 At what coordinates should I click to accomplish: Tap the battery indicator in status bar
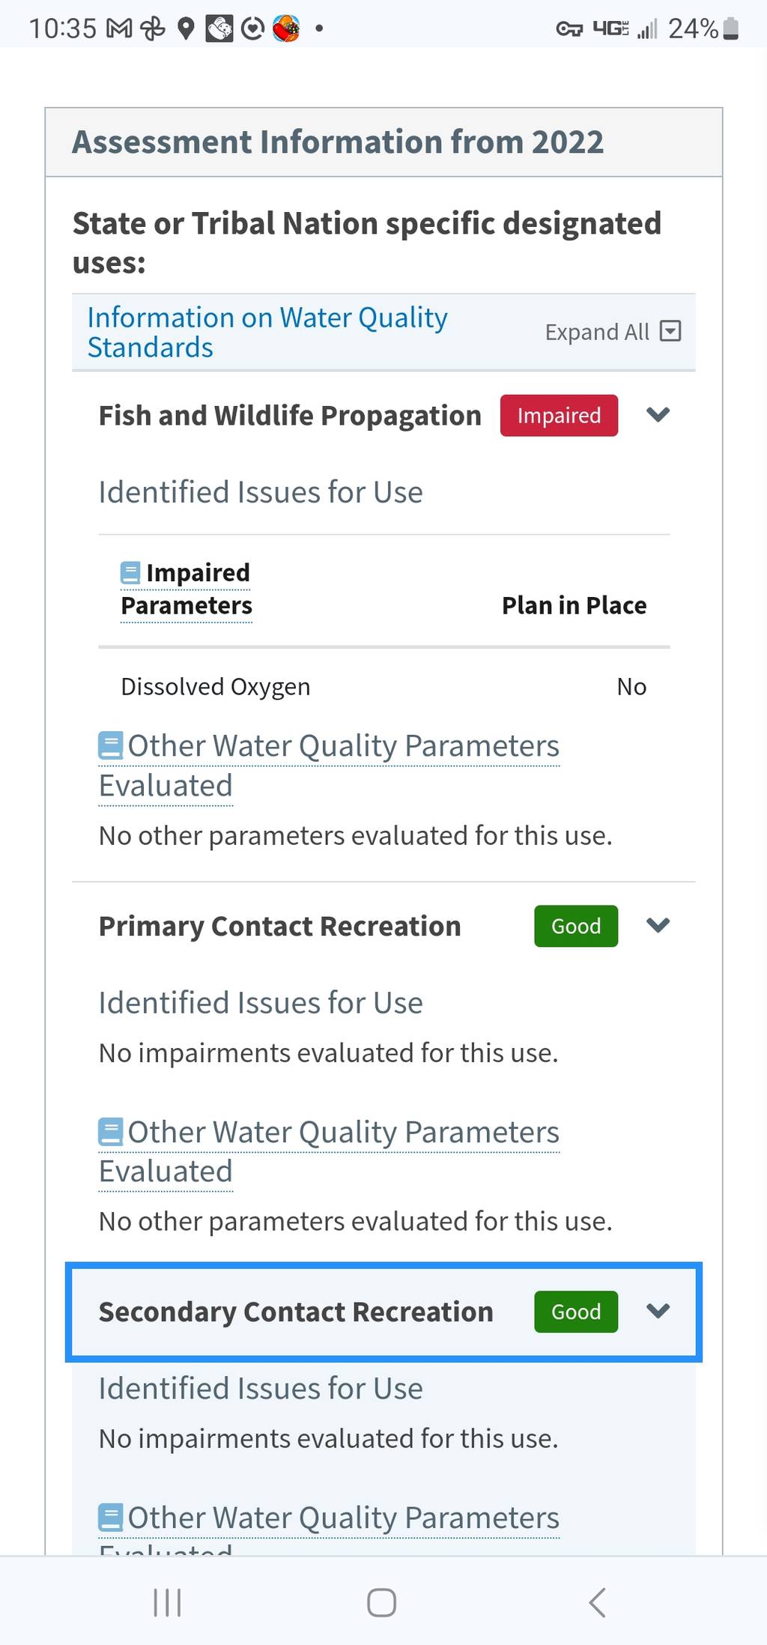(x=732, y=28)
